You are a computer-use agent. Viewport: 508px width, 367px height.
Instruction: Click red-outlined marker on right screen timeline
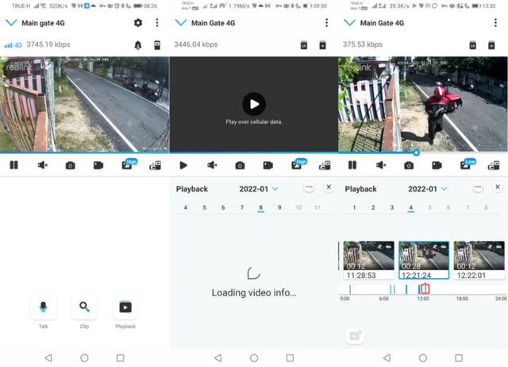425,288
